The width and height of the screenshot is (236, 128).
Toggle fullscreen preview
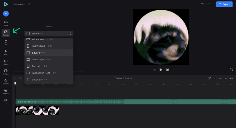231,70
